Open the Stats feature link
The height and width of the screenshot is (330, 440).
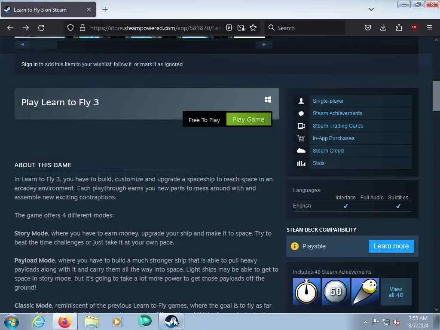[x=318, y=163]
